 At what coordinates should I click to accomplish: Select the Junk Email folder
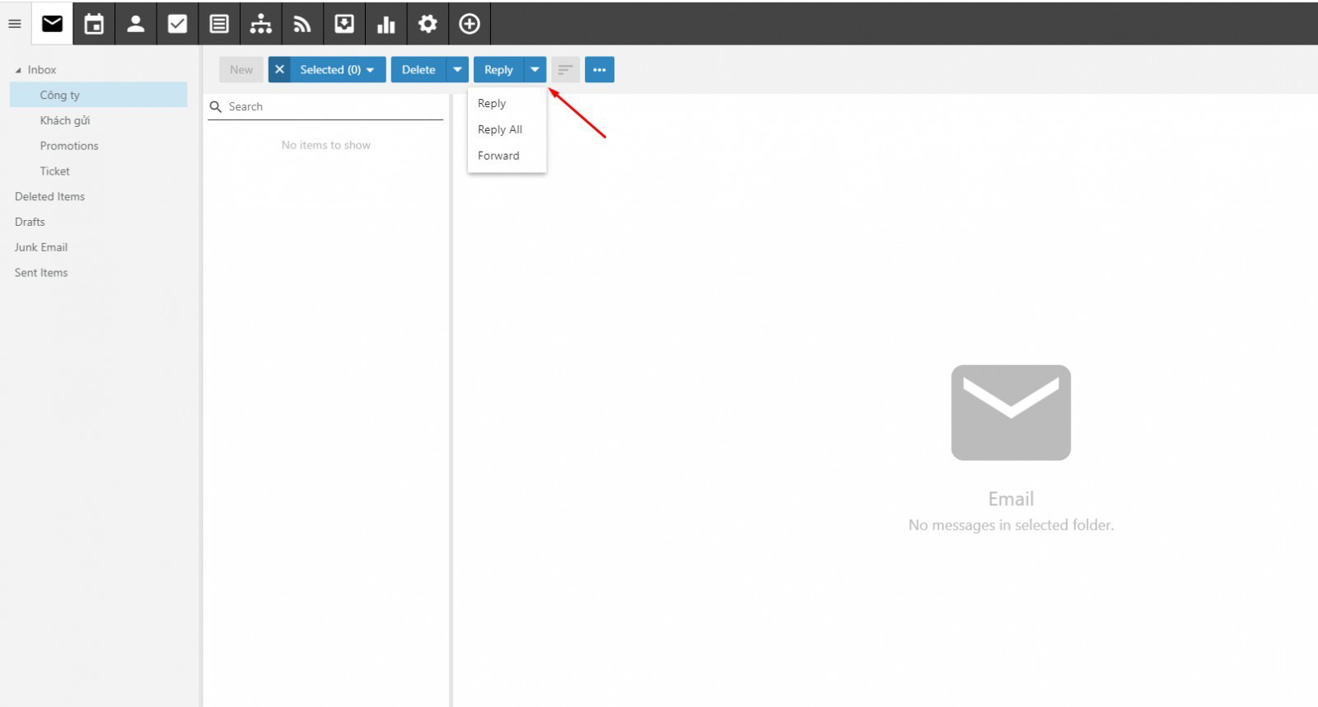point(41,247)
